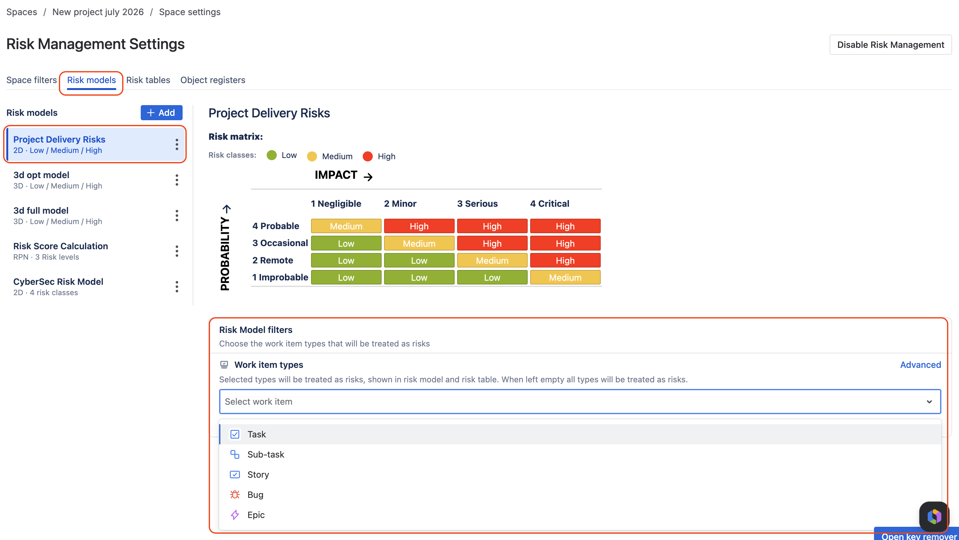Screen dimensions: 959x540
Task: Click the Select work item field
Action: click(x=580, y=402)
